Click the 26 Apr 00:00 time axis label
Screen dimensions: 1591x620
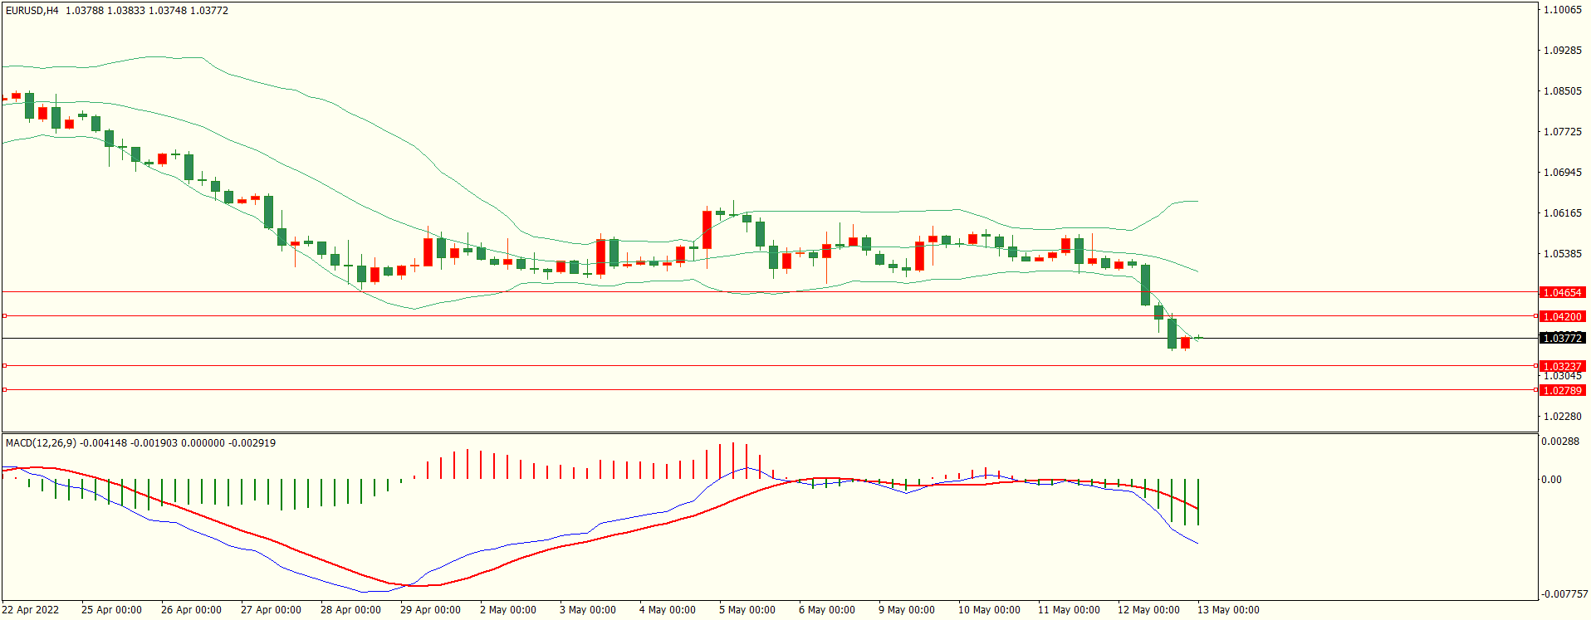click(191, 610)
